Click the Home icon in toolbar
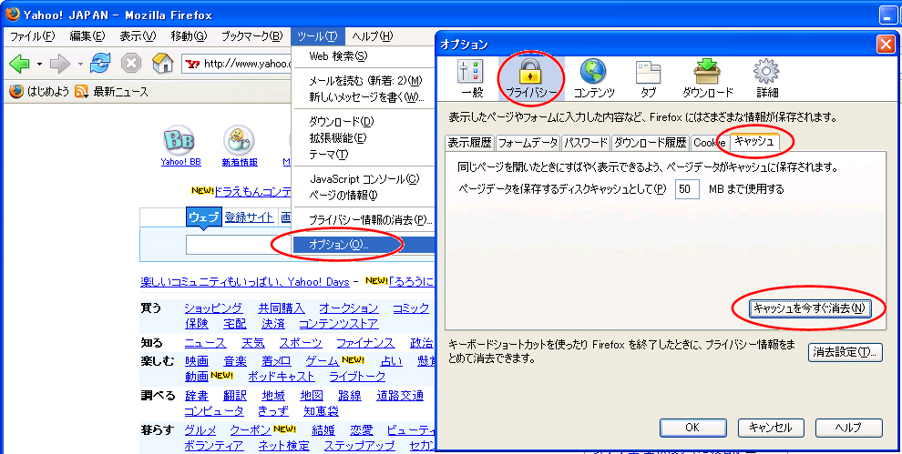902x454 pixels. (x=162, y=64)
